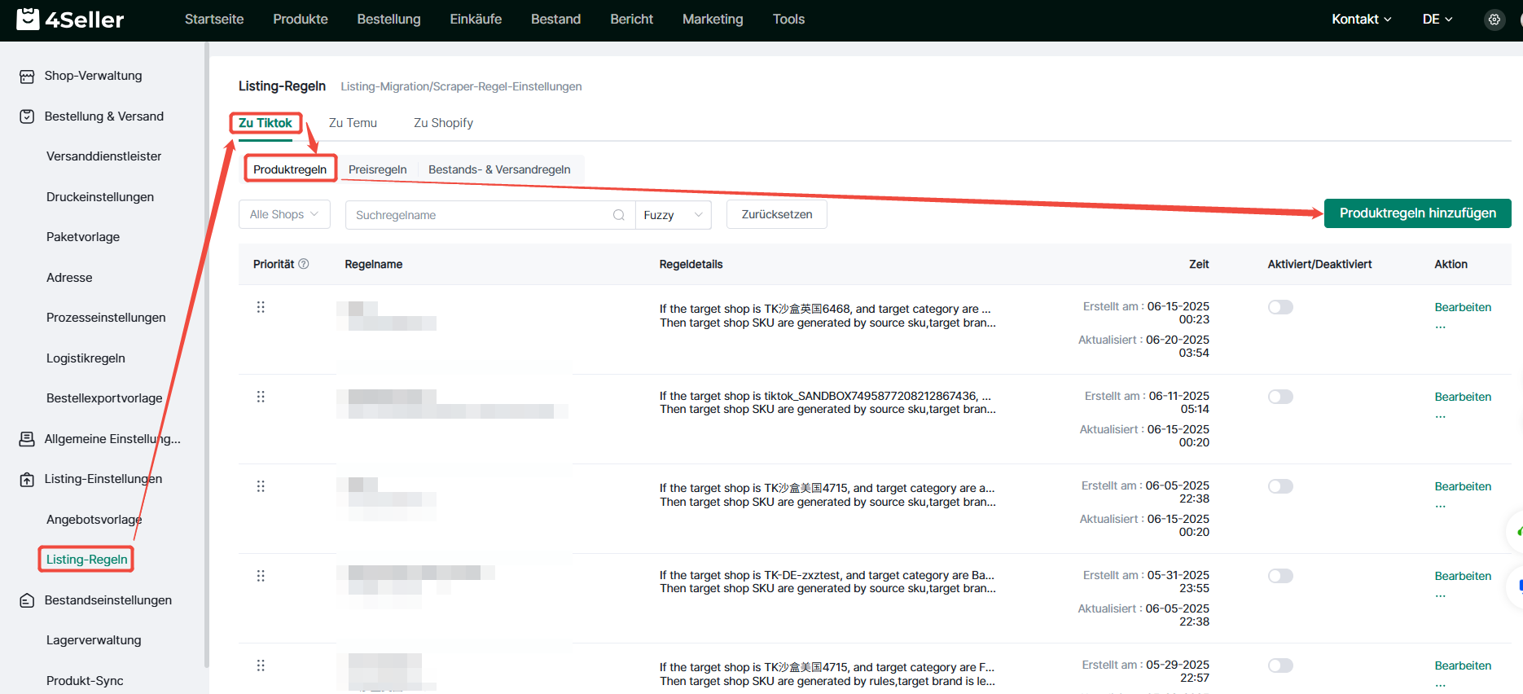Click the Priorität help question icon

click(304, 264)
